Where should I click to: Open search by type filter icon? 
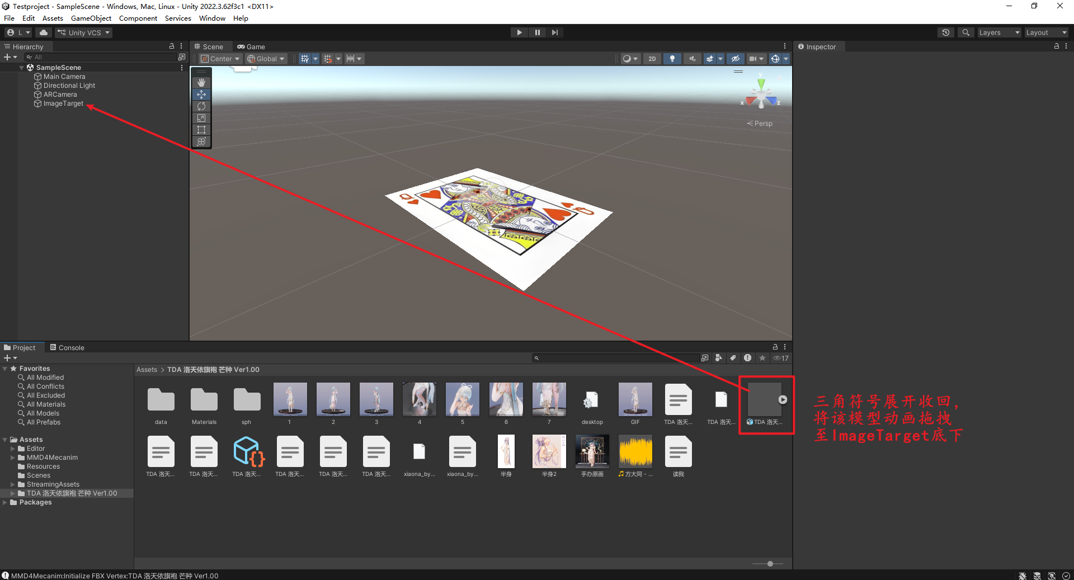719,358
